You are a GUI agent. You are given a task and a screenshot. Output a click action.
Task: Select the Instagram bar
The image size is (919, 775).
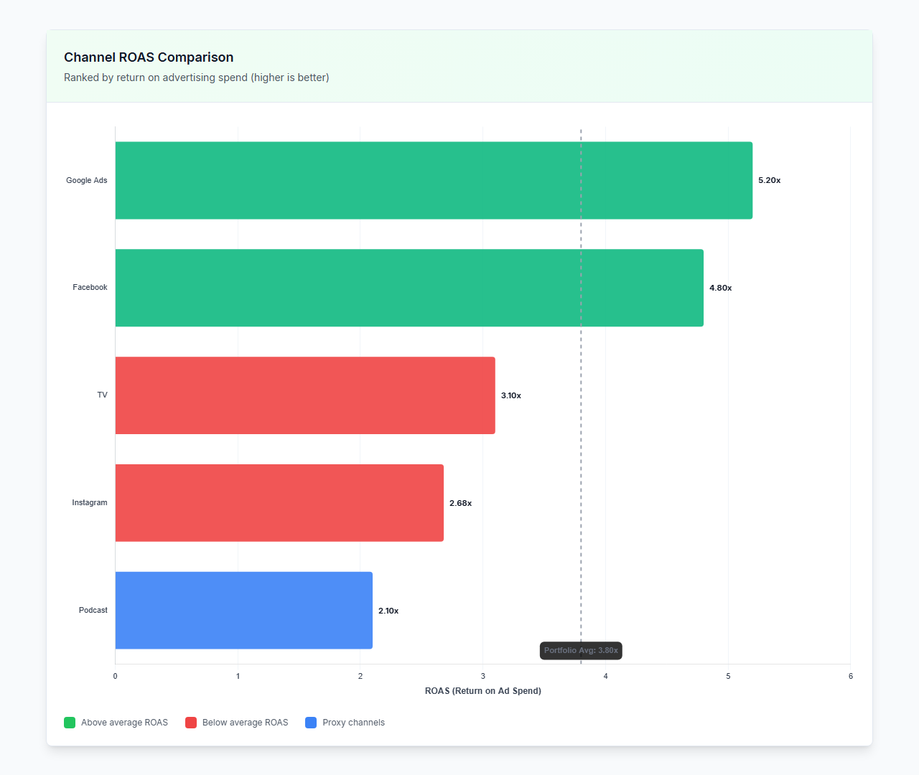pyautogui.click(x=279, y=503)
